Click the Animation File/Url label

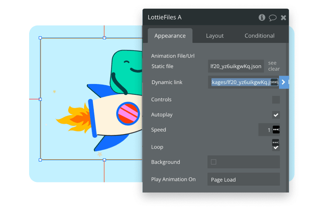coord(173,56)
